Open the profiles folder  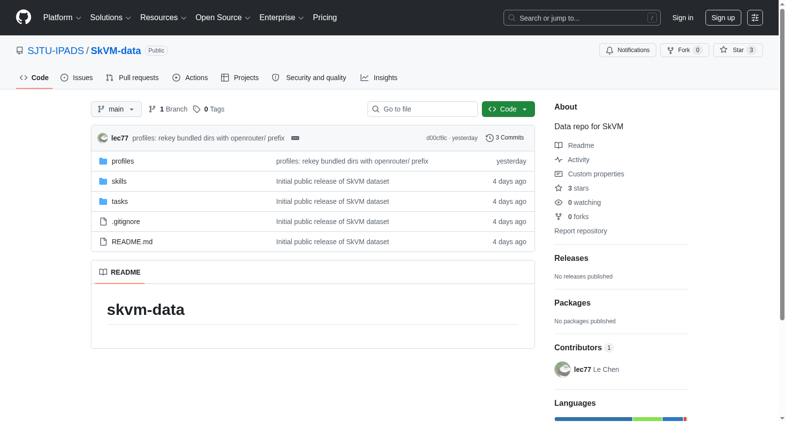point(123,161)
